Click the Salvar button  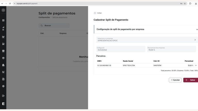click(x=191, y=80)
